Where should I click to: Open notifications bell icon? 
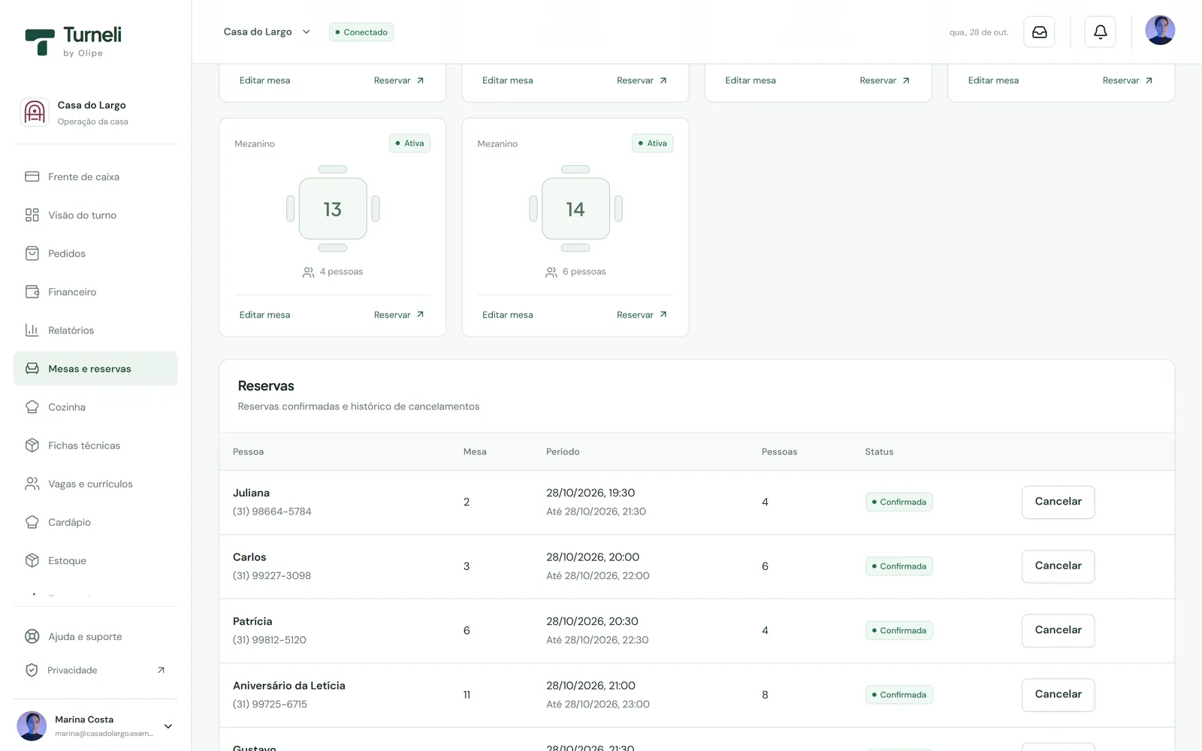(x=1100, y=32)
